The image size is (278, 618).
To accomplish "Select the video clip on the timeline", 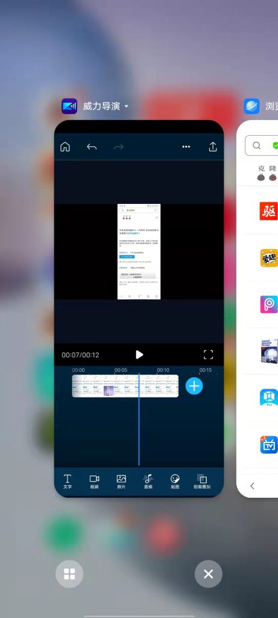I will tap(125, 386).
